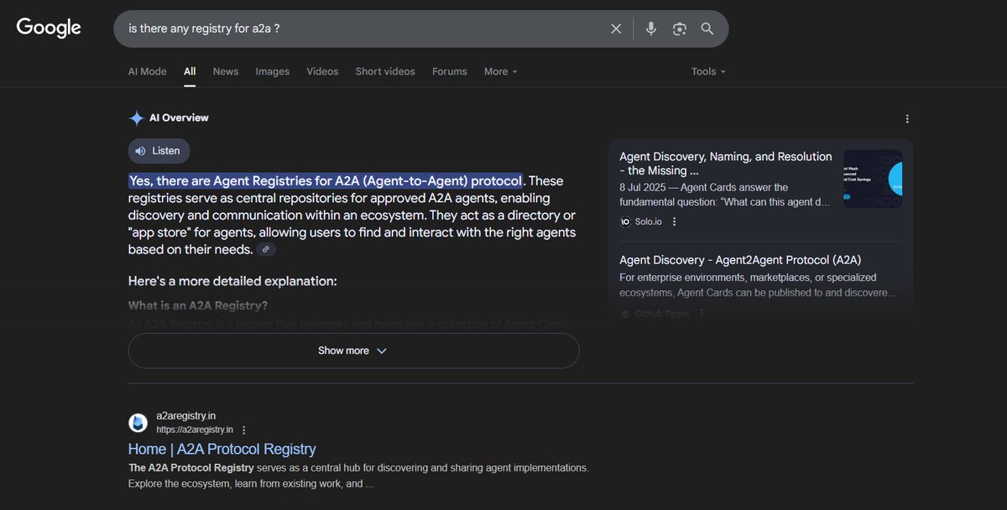
Task: Click the a2aregistry.in site name
Action: [x=186, y=416]
